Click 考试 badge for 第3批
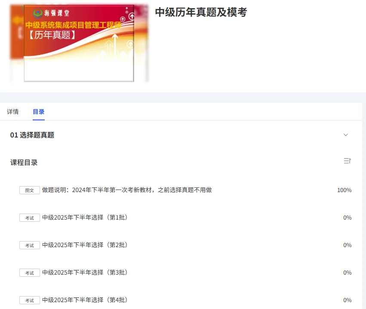The width and height of the screenshot is (366, 309). click(x=29, y=273)
